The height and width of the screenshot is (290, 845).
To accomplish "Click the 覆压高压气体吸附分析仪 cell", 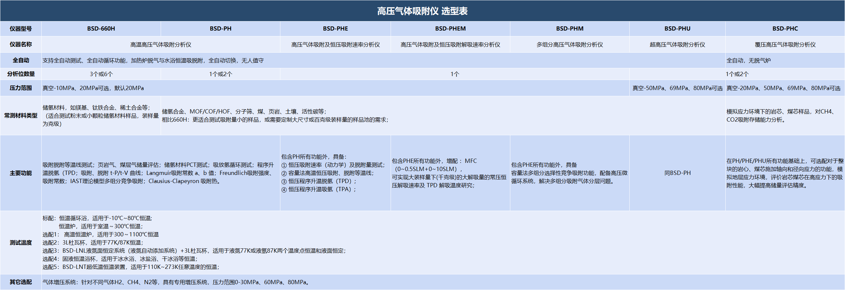I will click(785, 44).
